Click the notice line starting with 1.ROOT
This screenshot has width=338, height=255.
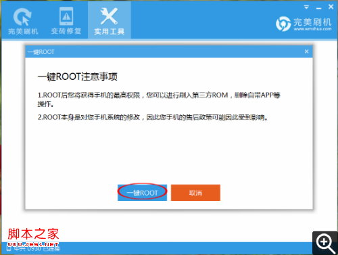[159, 99]
